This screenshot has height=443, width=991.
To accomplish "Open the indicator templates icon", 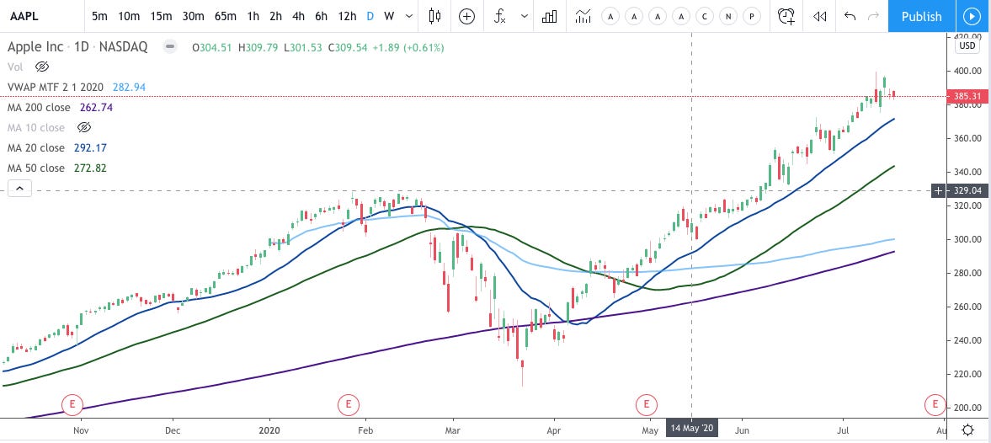I will (583, 17).
